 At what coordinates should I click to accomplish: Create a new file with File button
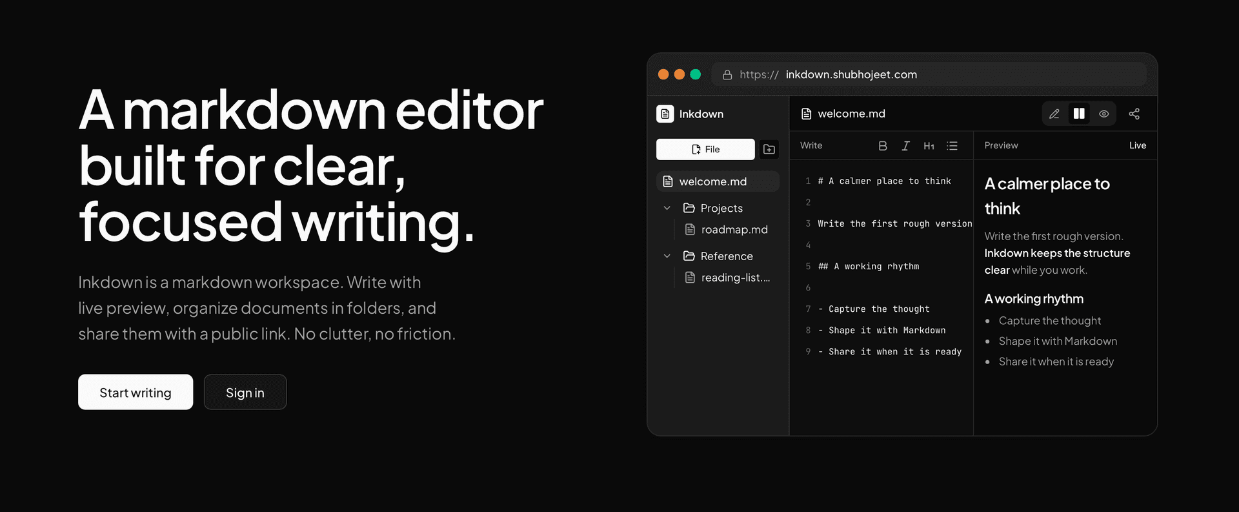tap(705, 149)
